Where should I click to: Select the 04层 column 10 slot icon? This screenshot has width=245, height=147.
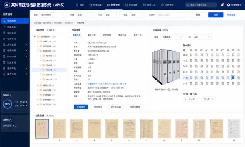(238, 66)
